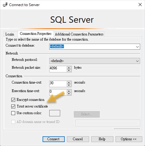Click the 'Connect to database:' label

click(x=20, y=46)
